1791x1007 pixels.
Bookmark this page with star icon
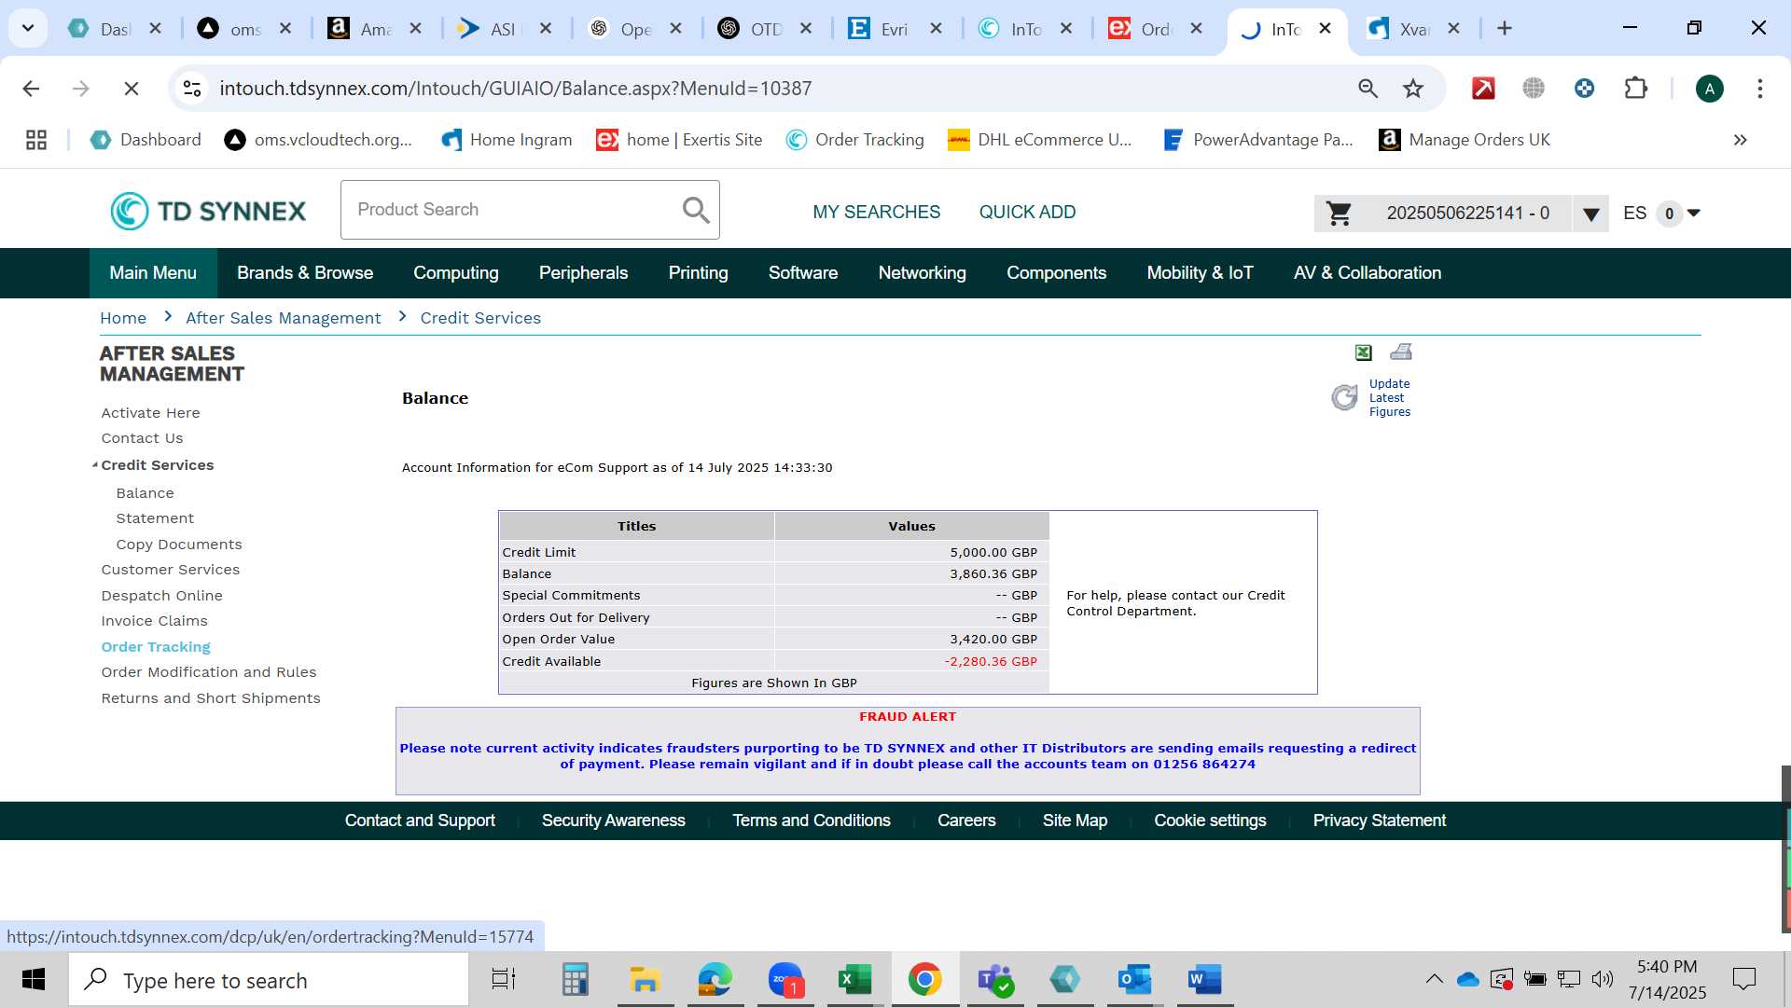pyautogui.click(x=1413, y=89)
